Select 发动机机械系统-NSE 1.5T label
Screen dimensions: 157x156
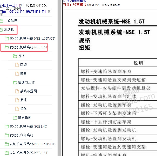pyautogui.click(x=29, y=47)
